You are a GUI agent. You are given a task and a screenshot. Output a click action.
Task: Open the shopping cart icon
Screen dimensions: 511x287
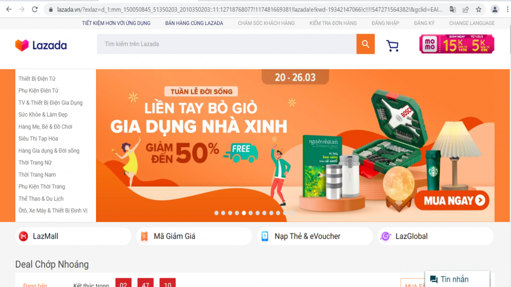(392, 45)
